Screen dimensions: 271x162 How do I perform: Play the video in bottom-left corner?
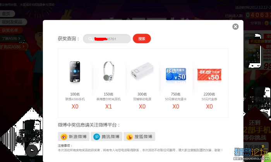coord(32,151)
